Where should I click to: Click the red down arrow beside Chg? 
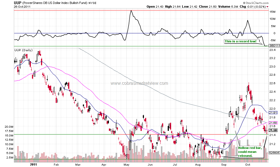(x=267, y=7)
